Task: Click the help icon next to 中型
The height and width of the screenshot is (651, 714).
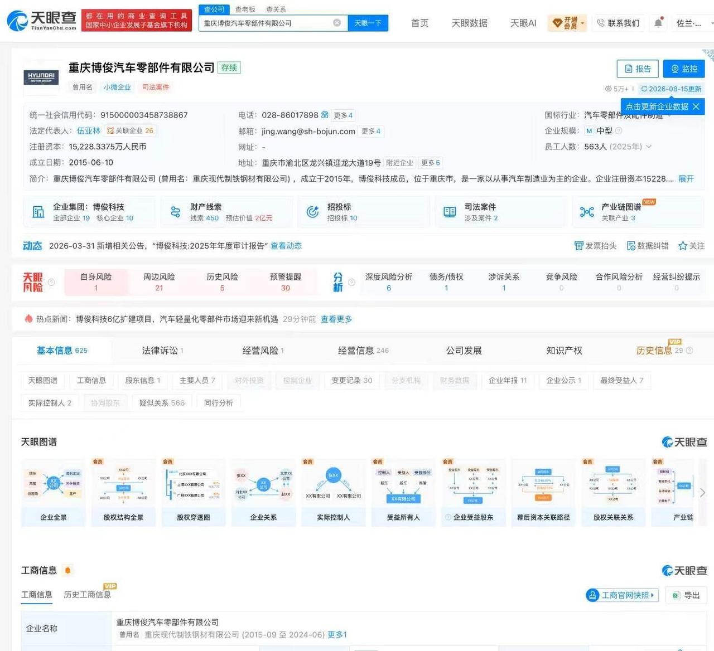Action: (619, 131)
